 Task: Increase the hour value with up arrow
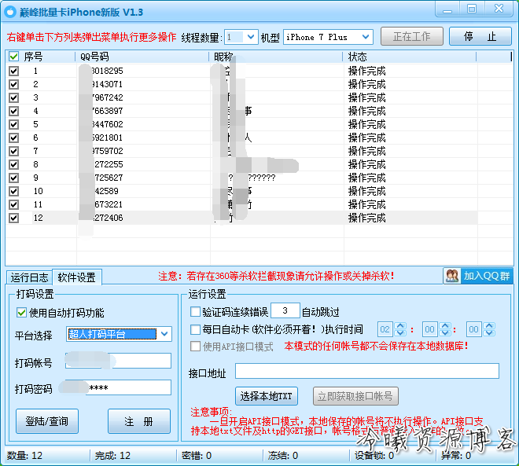tap(400, 326)
